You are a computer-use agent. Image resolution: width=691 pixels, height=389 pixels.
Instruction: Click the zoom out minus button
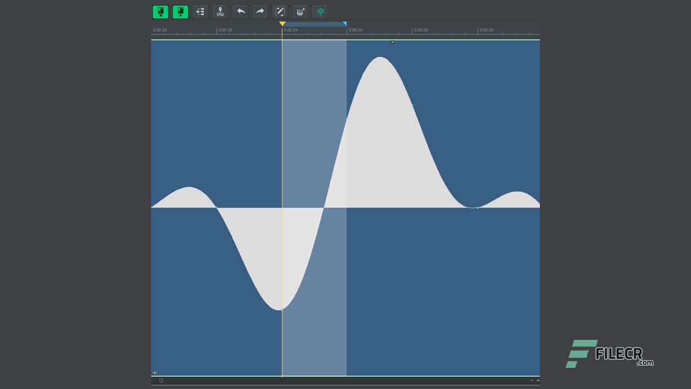tap(532, 380)
